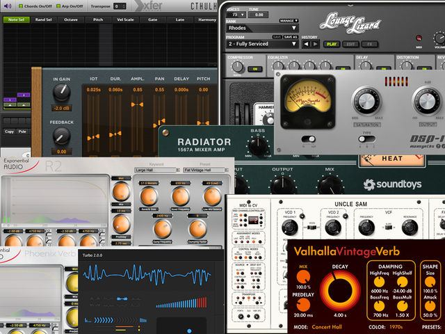Image resolution: width=445 pixels, height=334 pixels.
Task: Switch to the Edit view in Lounge Lizard
Action: [350, 45]
